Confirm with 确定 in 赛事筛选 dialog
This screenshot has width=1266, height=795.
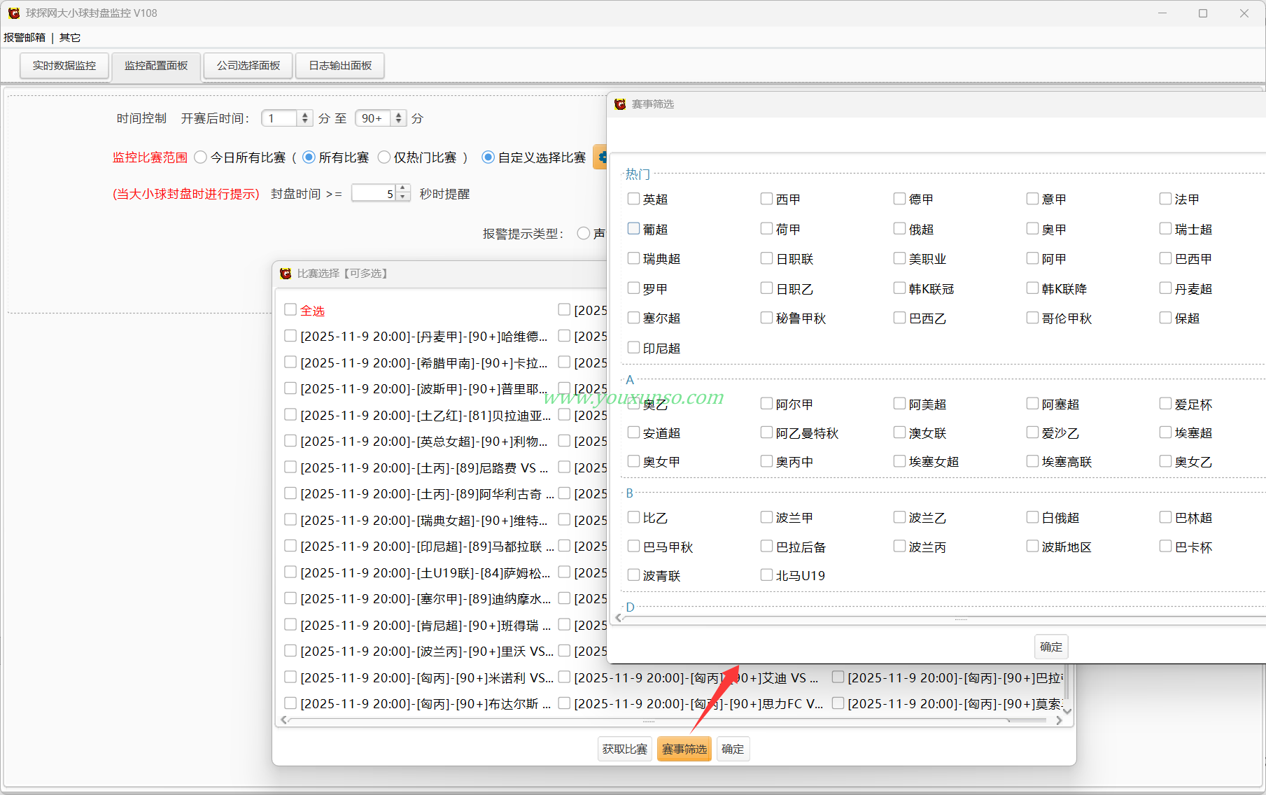click(x=1050, y=647)
